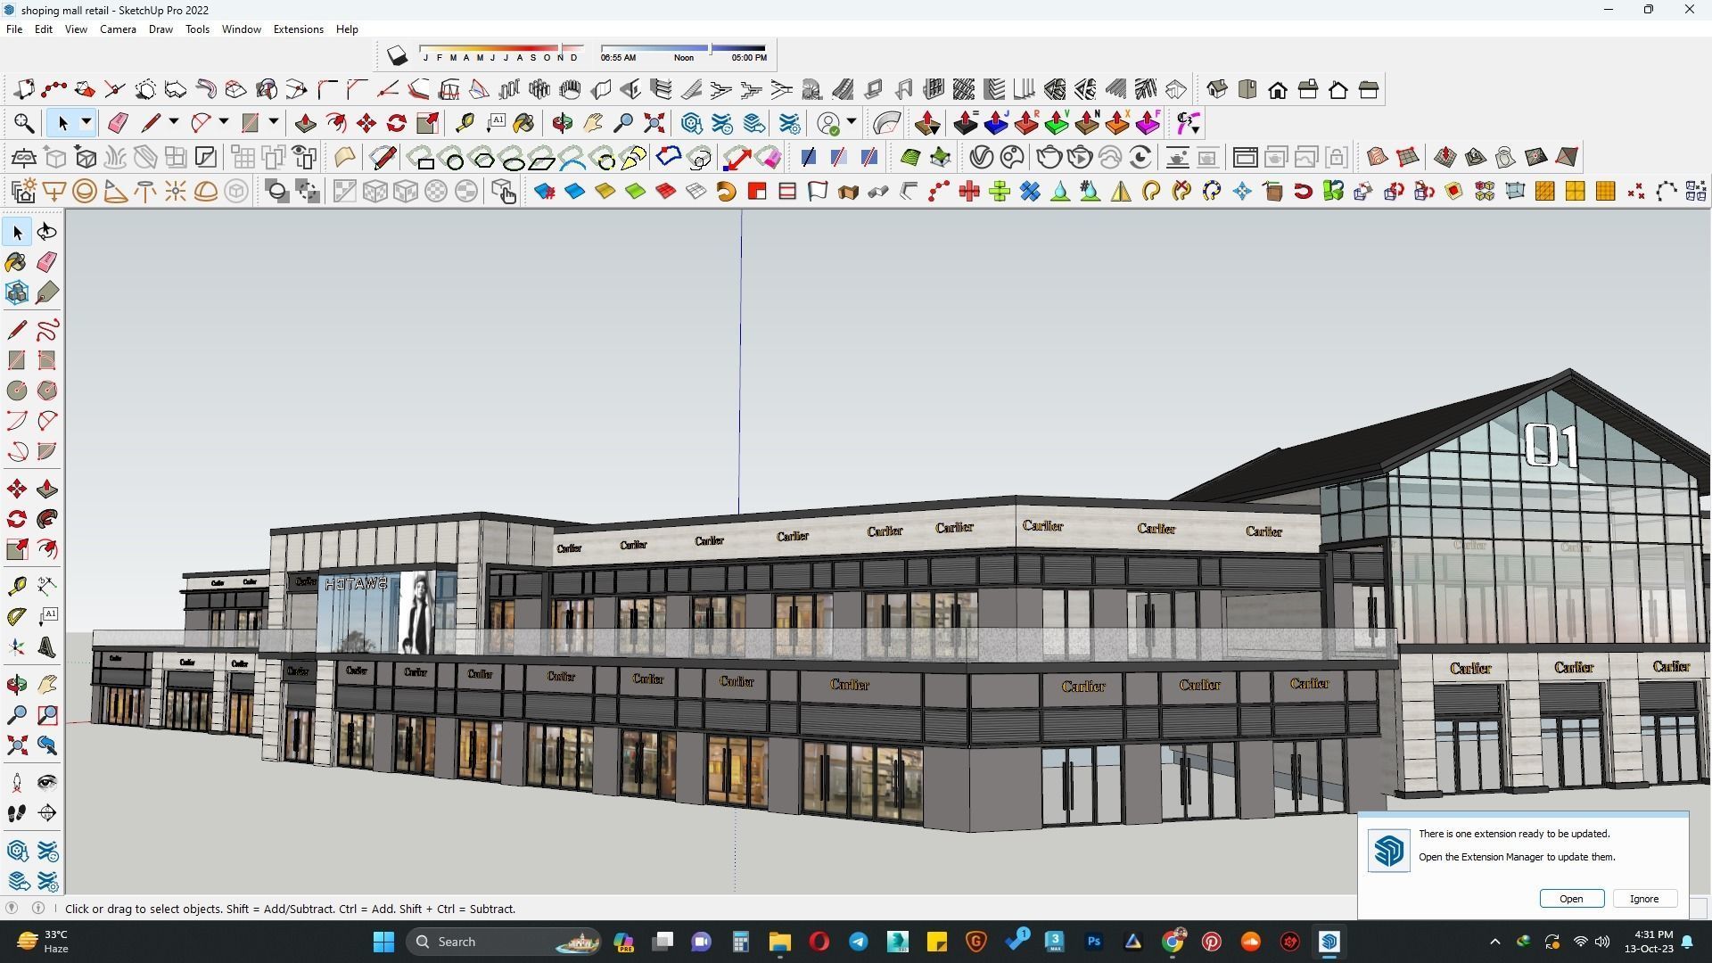The height and width of the screenshot is (963, 1712).
Task: Open the Extensions menu
Action: (x=298, y=29)
